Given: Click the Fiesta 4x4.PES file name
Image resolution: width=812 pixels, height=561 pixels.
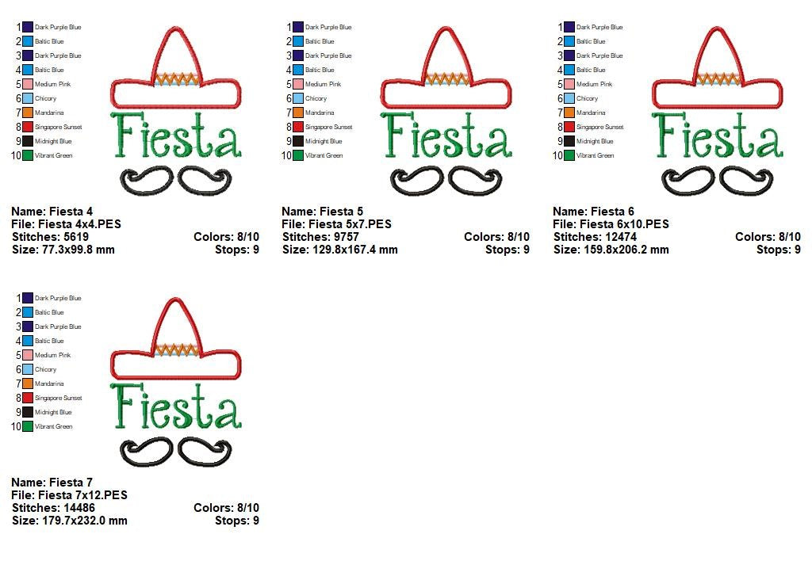Looking at the screenshot, I should point(69,224).
